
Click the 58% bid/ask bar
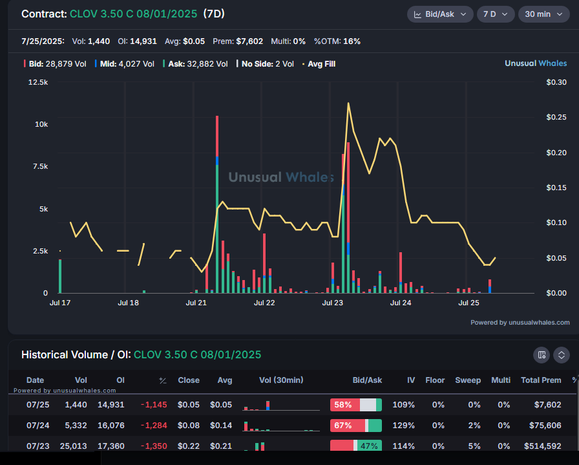[356, 405]
